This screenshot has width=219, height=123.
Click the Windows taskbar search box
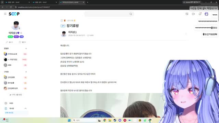pos(85,120)
